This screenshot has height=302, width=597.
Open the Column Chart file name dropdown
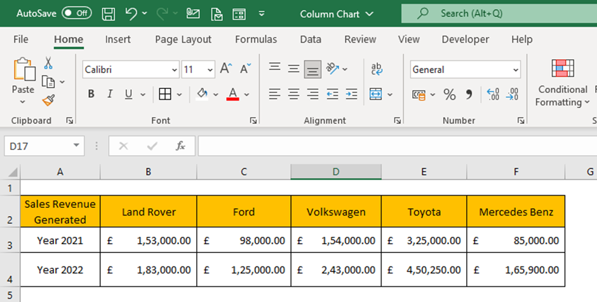click(x=370, y=14)
